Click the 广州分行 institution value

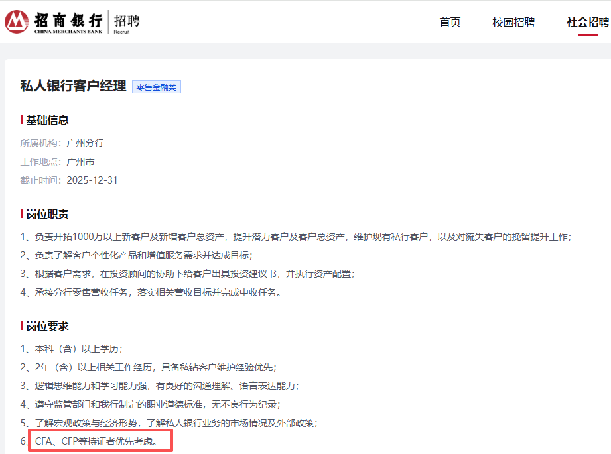tap(86, 143)
